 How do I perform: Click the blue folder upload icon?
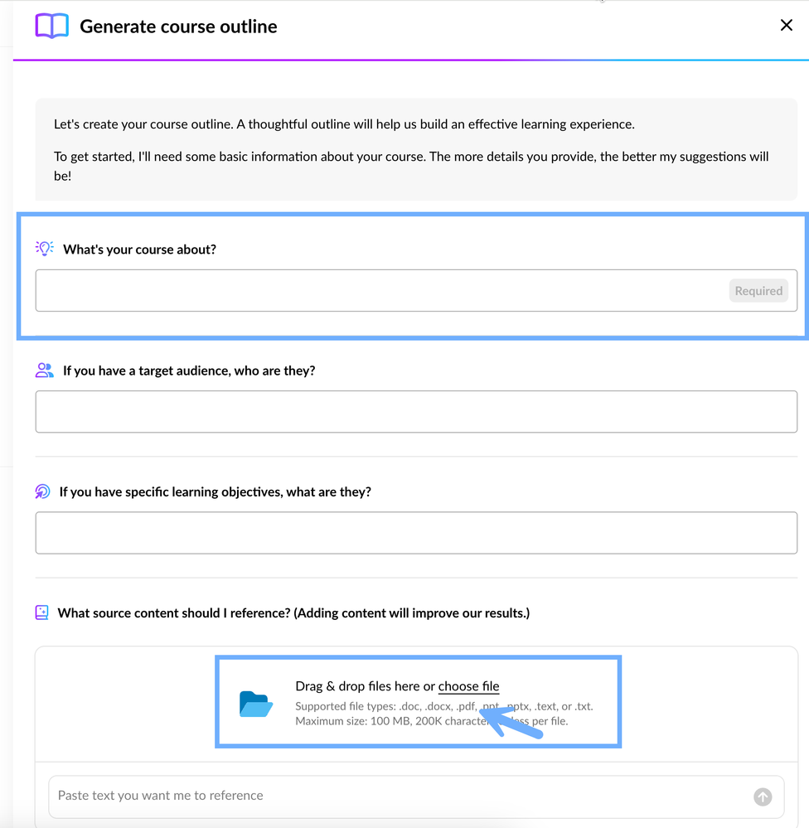pos(256,704)
